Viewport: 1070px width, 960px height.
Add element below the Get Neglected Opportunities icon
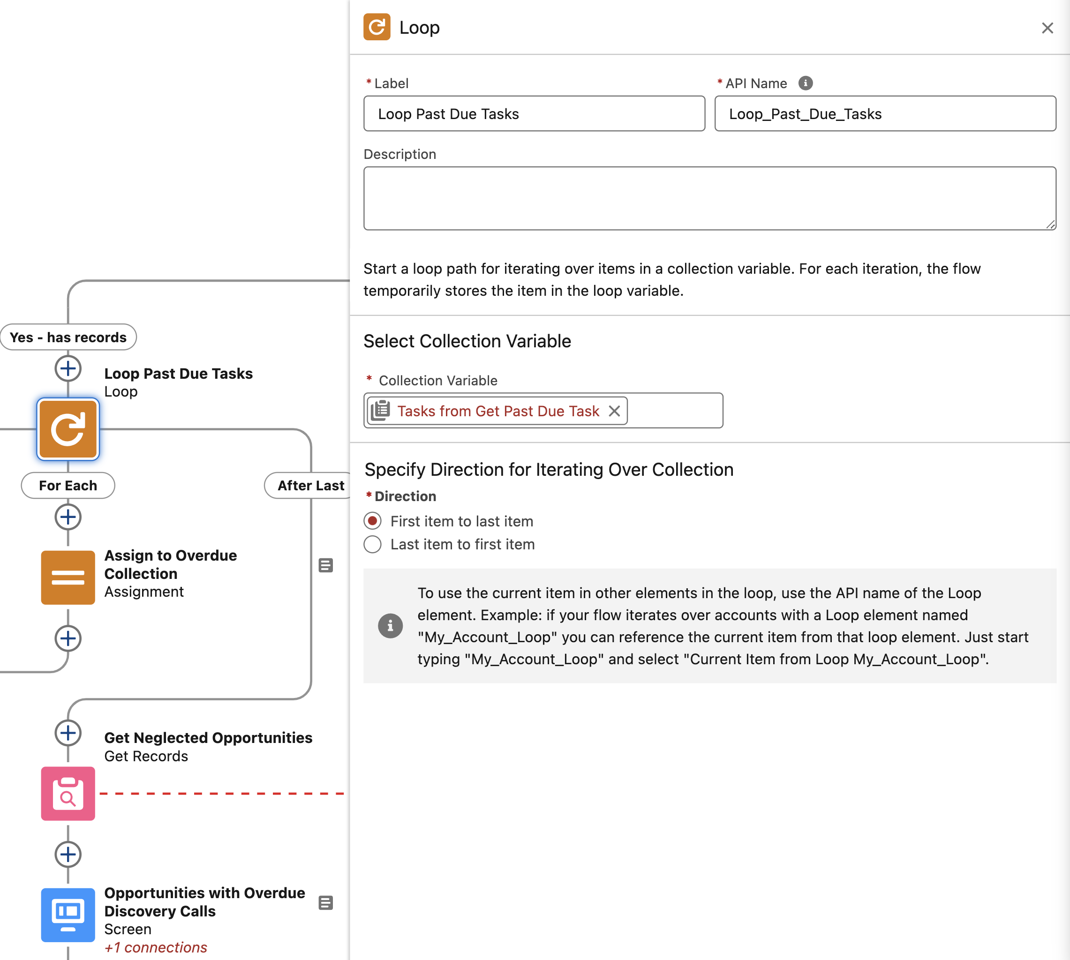pos(68,854)
